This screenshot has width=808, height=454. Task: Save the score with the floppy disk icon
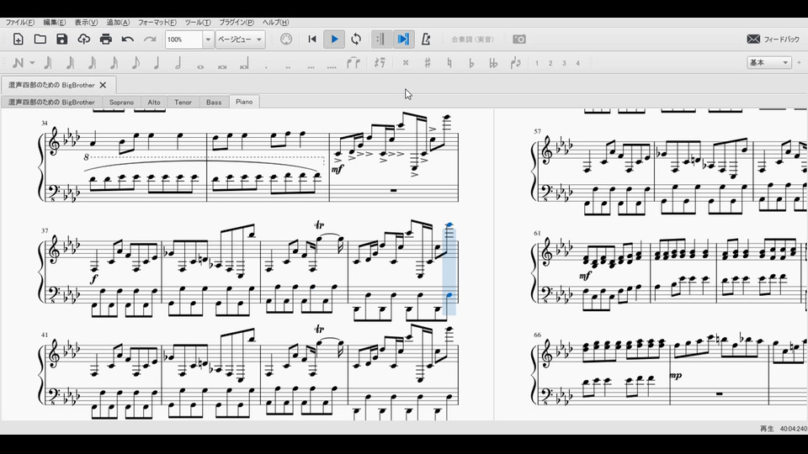tap(61, 40)
